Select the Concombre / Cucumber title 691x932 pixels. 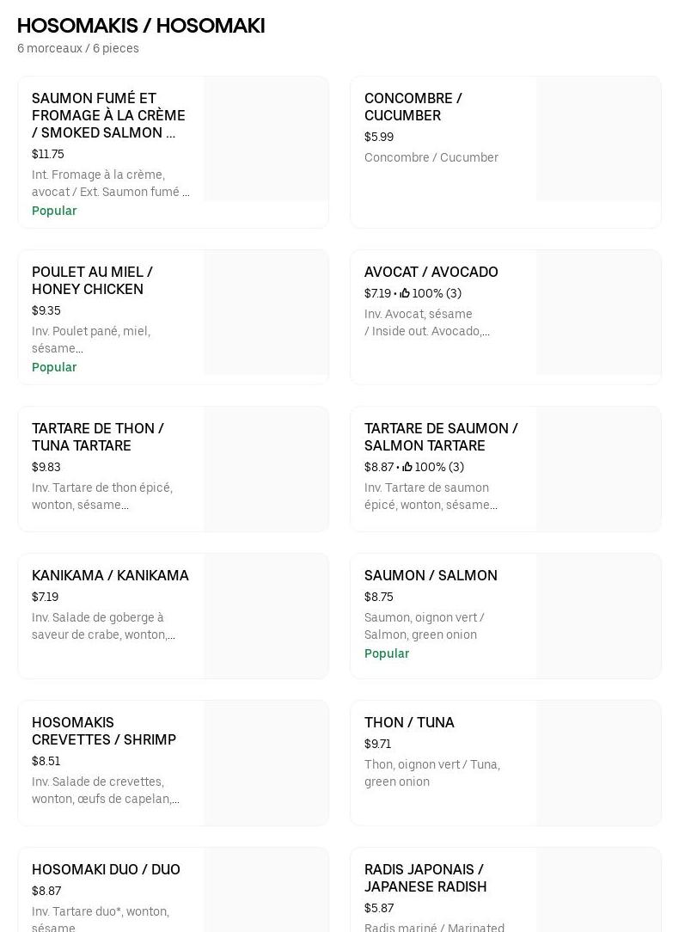(413, 107)
